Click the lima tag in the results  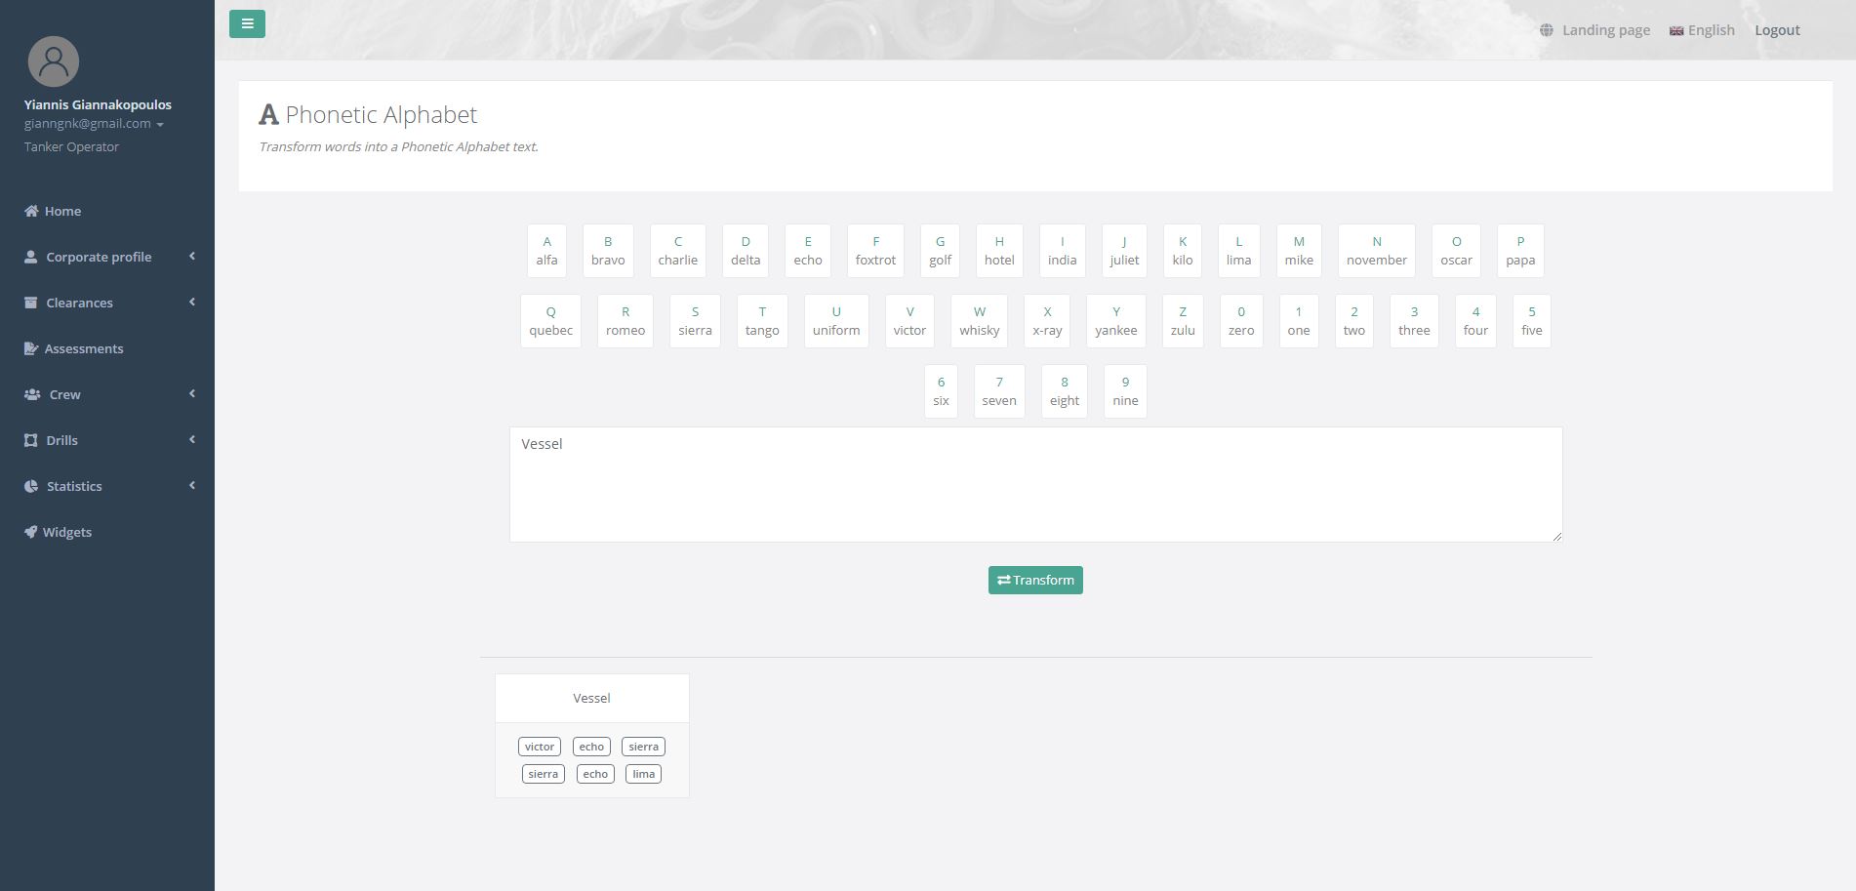point(643,774)
